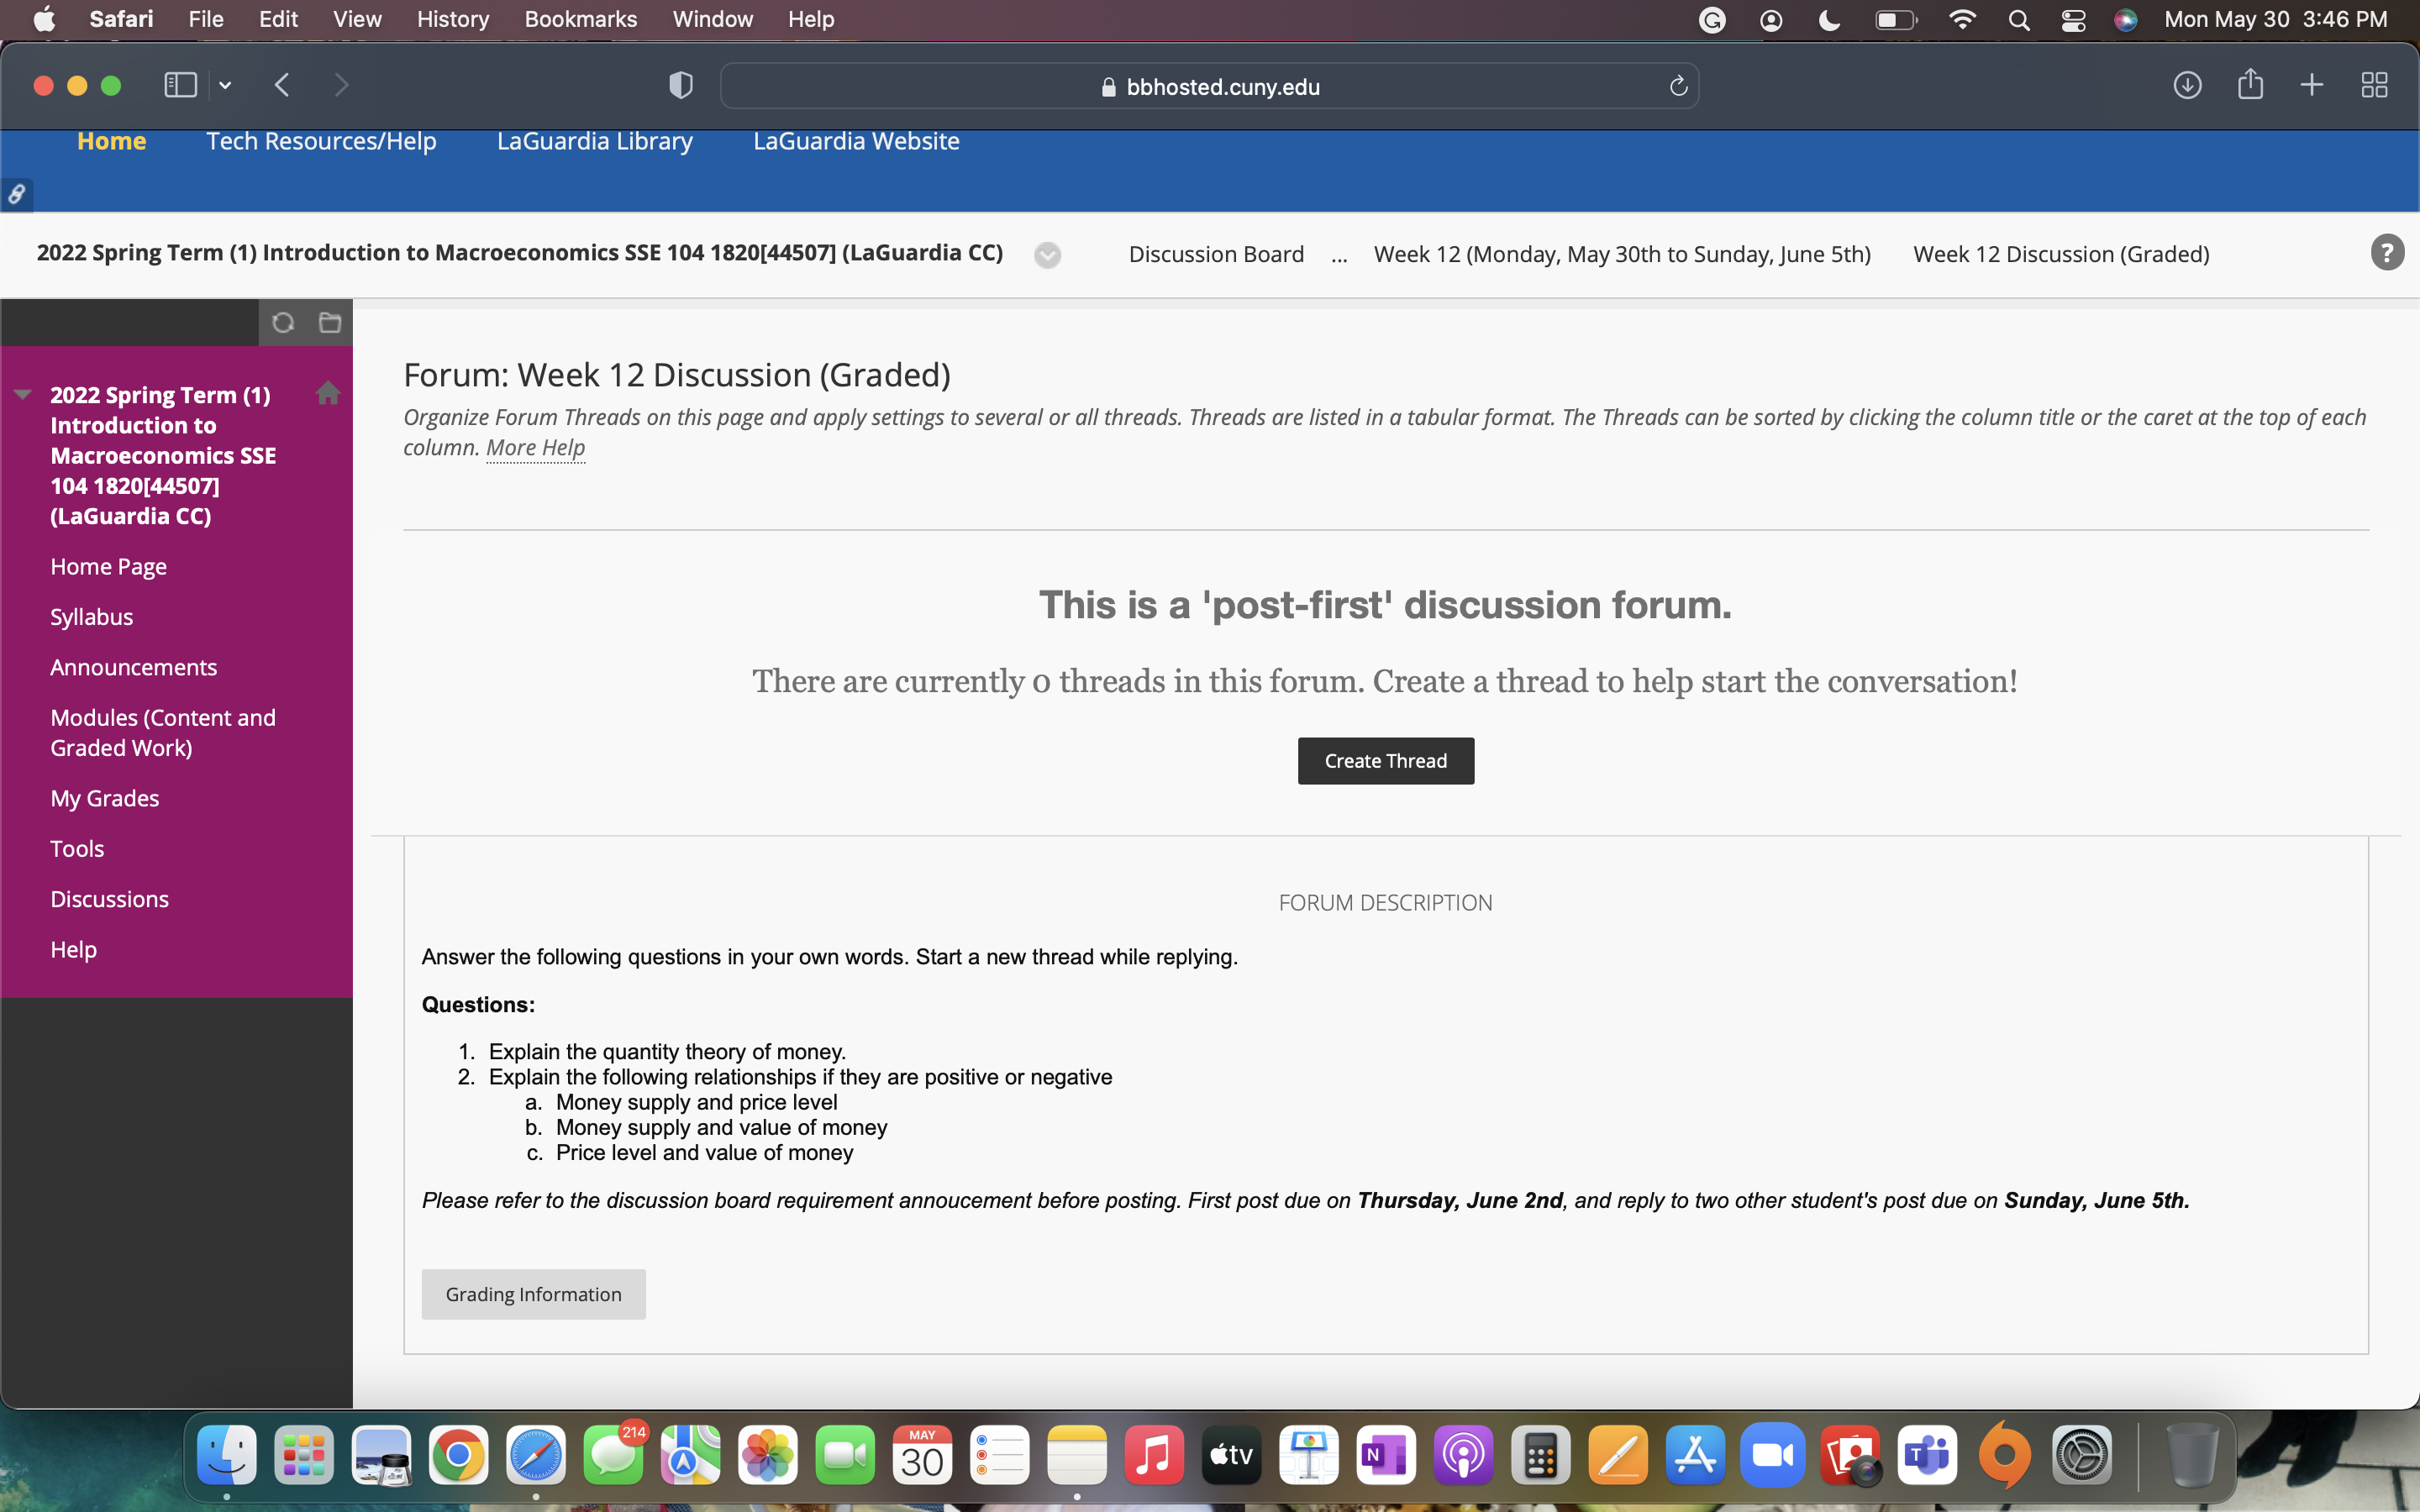This screenshot has height=1512, width=2420.
Task: Open the sidebar dropdown arrow in Safari toolbar
Action: click(225, 85)
